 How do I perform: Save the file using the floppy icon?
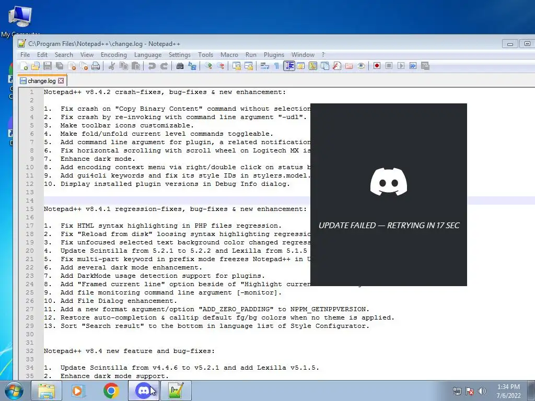(48, 66)
